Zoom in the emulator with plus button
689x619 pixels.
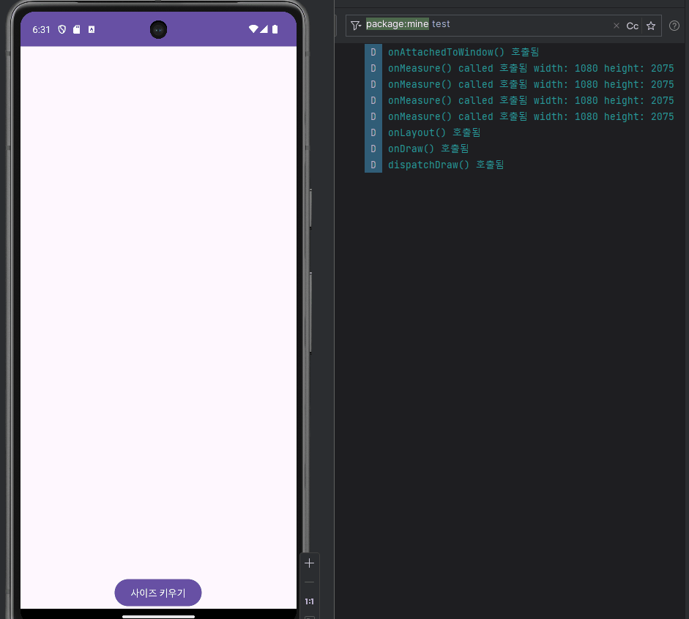(x=309, y=563)
